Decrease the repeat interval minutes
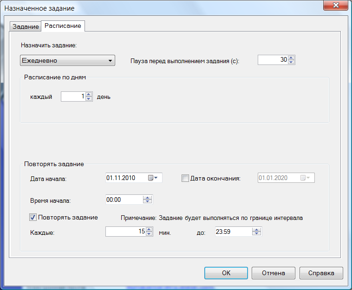The height and width of the screenshot is (290, 352). click(x=149, y=233)
